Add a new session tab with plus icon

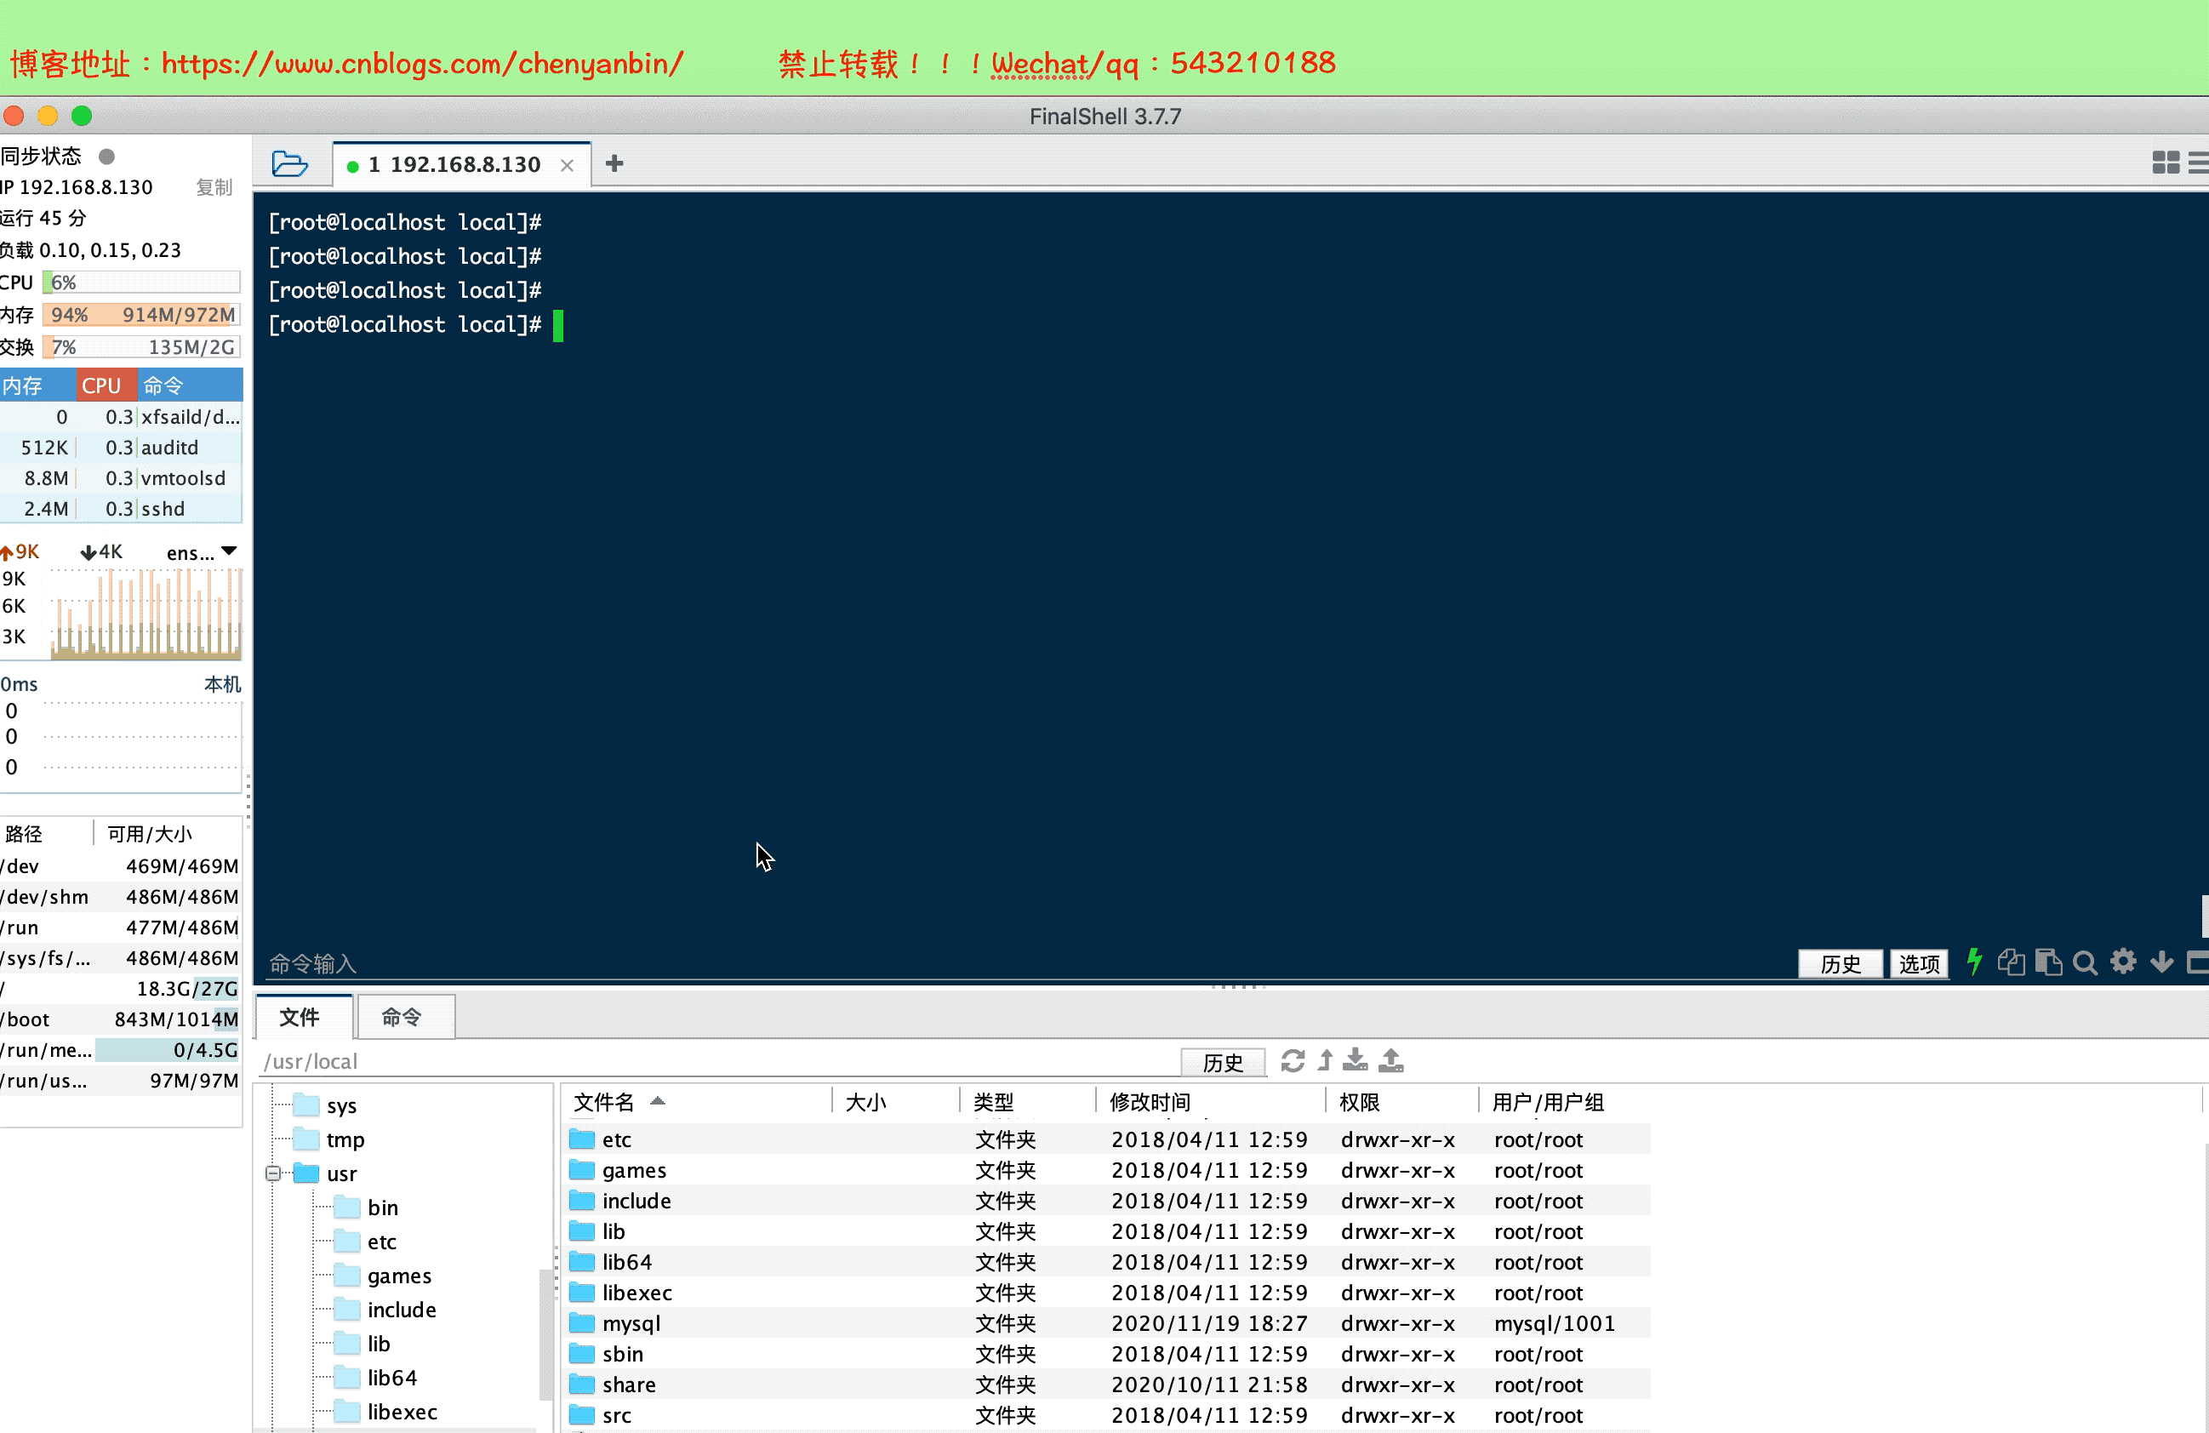tap(614, 164)
